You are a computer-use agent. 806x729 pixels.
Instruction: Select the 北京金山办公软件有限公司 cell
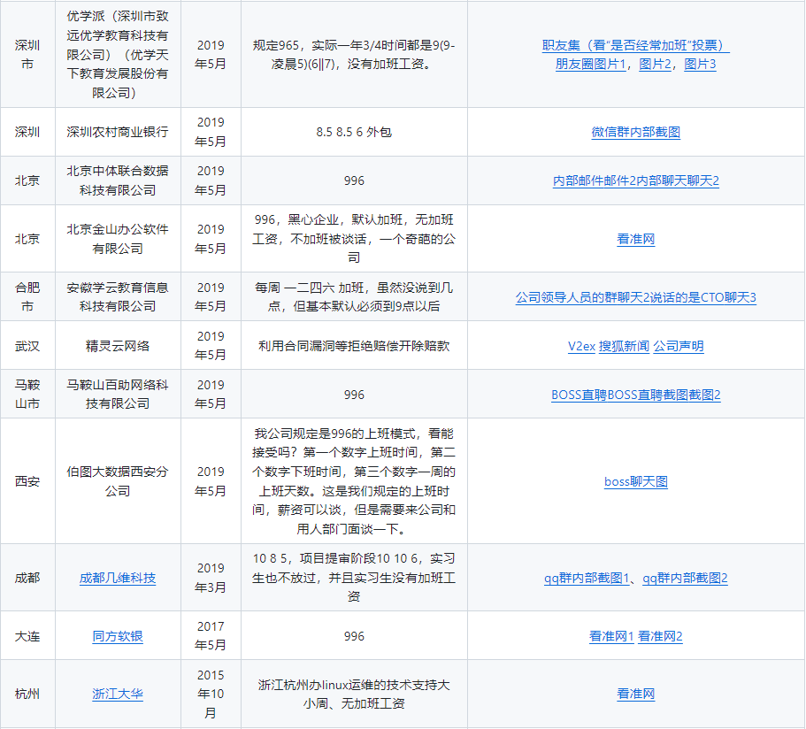pyautogui.click(x=118, y=239)
